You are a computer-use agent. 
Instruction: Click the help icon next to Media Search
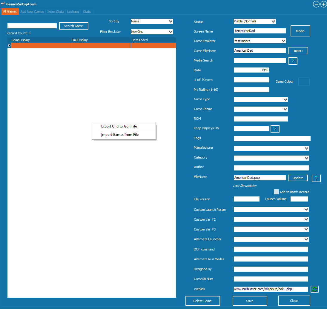point(293,61)
